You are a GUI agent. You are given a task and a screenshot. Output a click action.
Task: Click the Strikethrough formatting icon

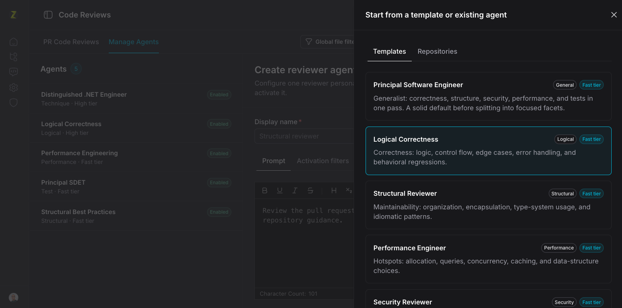click(x=310, y=191)
